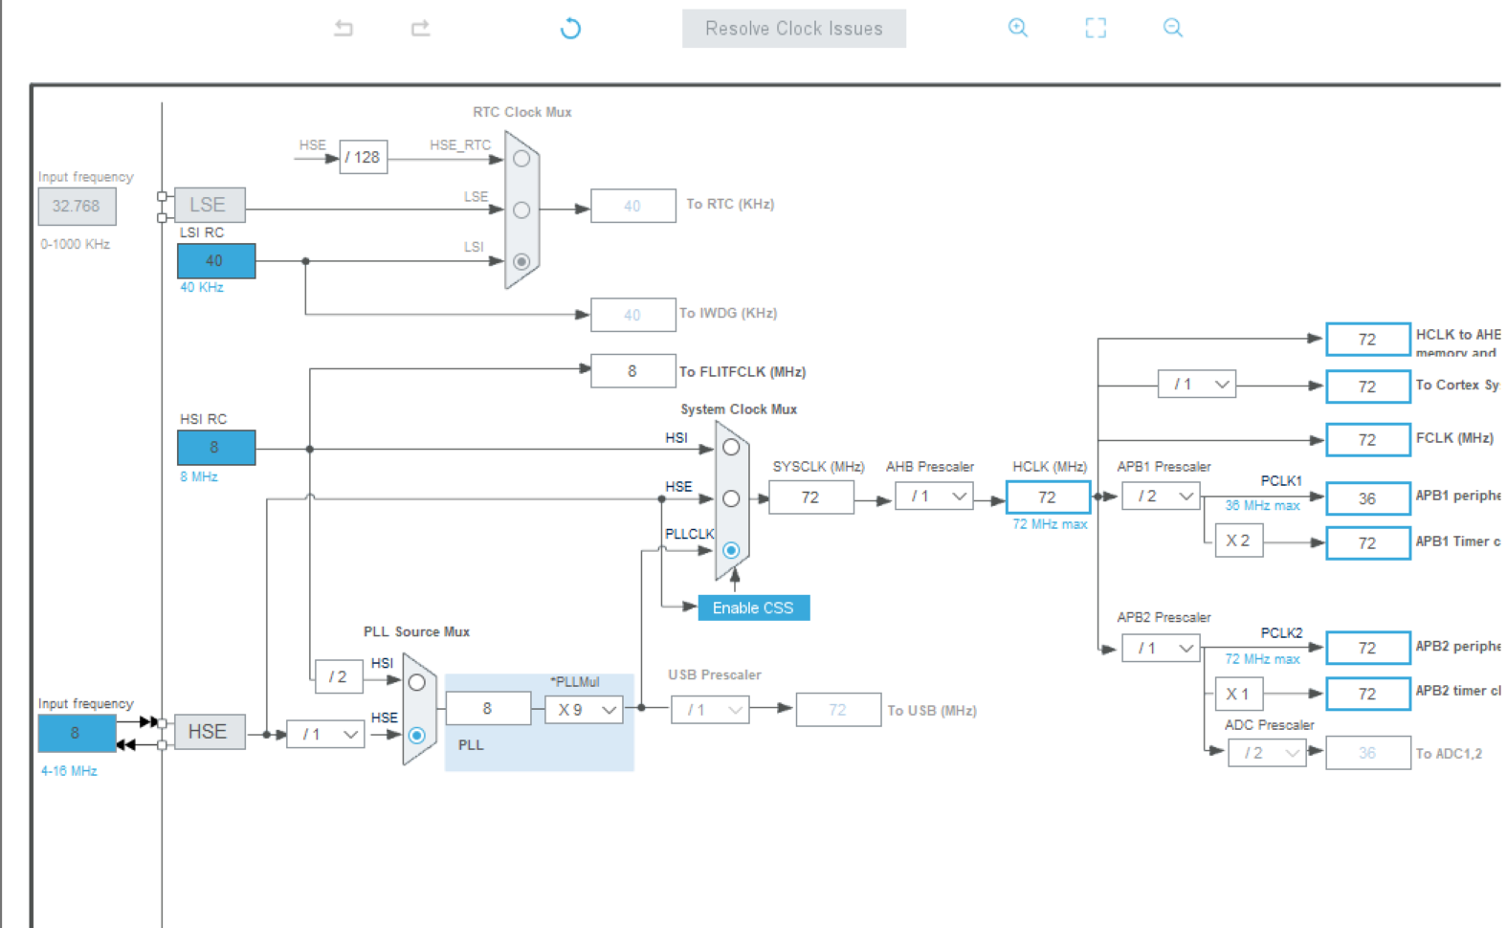Enable CSS clock security system
The height and width of the screenshot is (928, 1507).
click(x=753, y=608)
